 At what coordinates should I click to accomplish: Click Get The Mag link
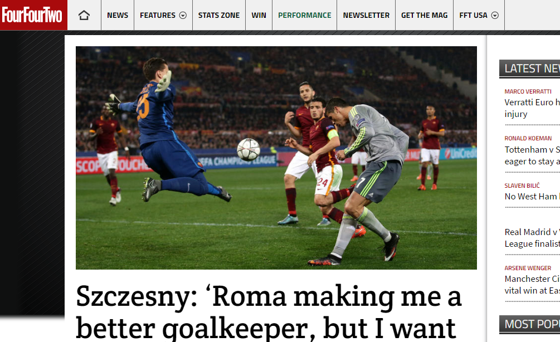pyautogui.click(x=424, y=16)
